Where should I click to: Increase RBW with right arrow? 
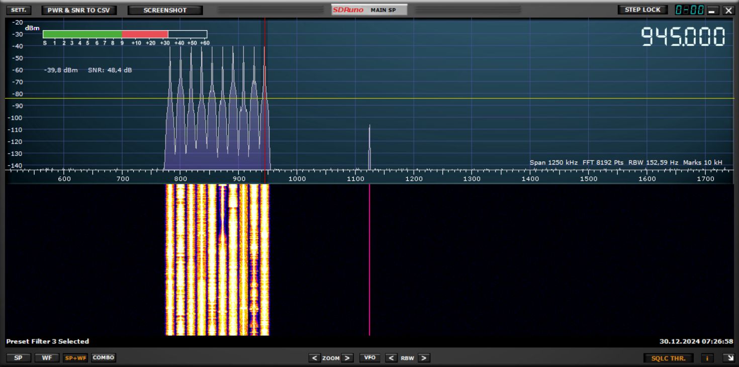pos(424,358)
